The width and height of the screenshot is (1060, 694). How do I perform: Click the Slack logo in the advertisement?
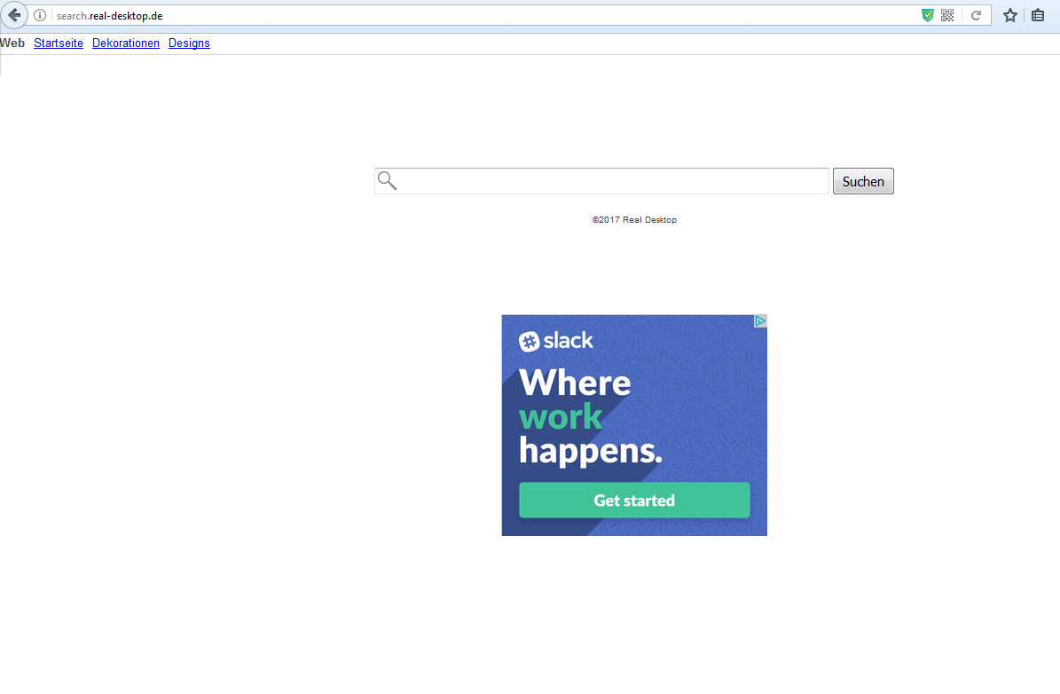pyautogui.click(x=555, y=341)
